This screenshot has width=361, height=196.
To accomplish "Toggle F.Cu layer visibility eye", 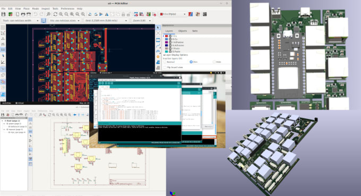I will 170,36.
